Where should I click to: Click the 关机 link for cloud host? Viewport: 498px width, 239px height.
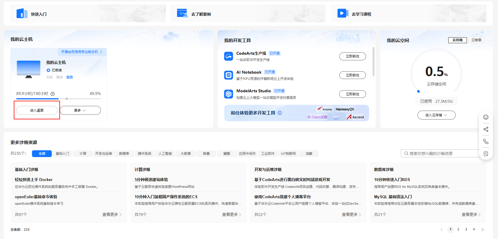pos(49,77)
